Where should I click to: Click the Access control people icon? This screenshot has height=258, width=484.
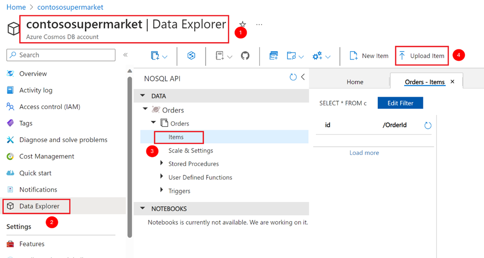(x=10, y=106)
